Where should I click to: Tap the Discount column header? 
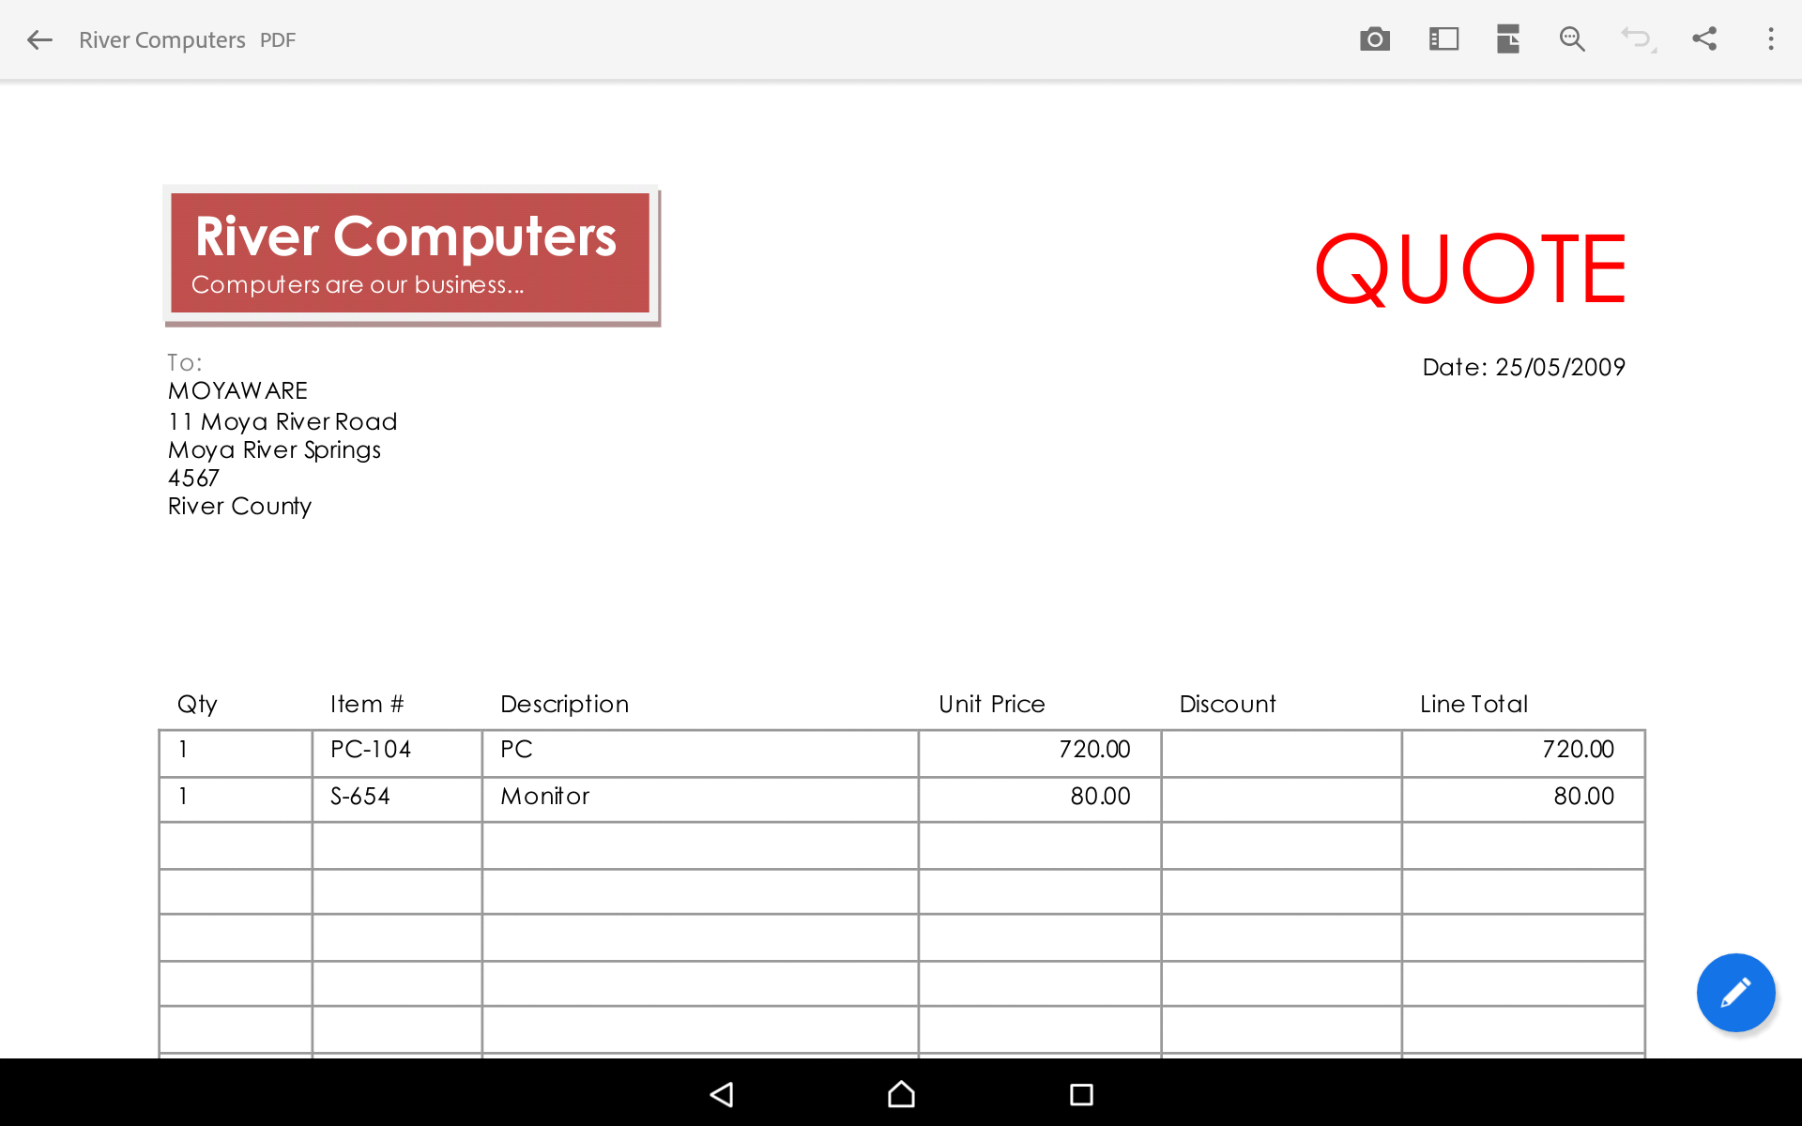[x=1228, y=705]
